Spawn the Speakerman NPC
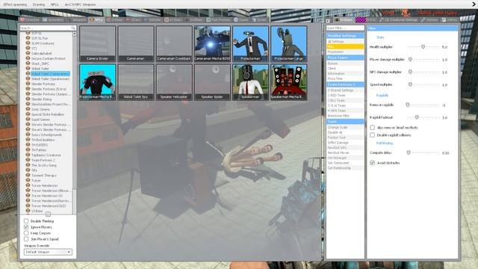 click(x=251, y=82)
